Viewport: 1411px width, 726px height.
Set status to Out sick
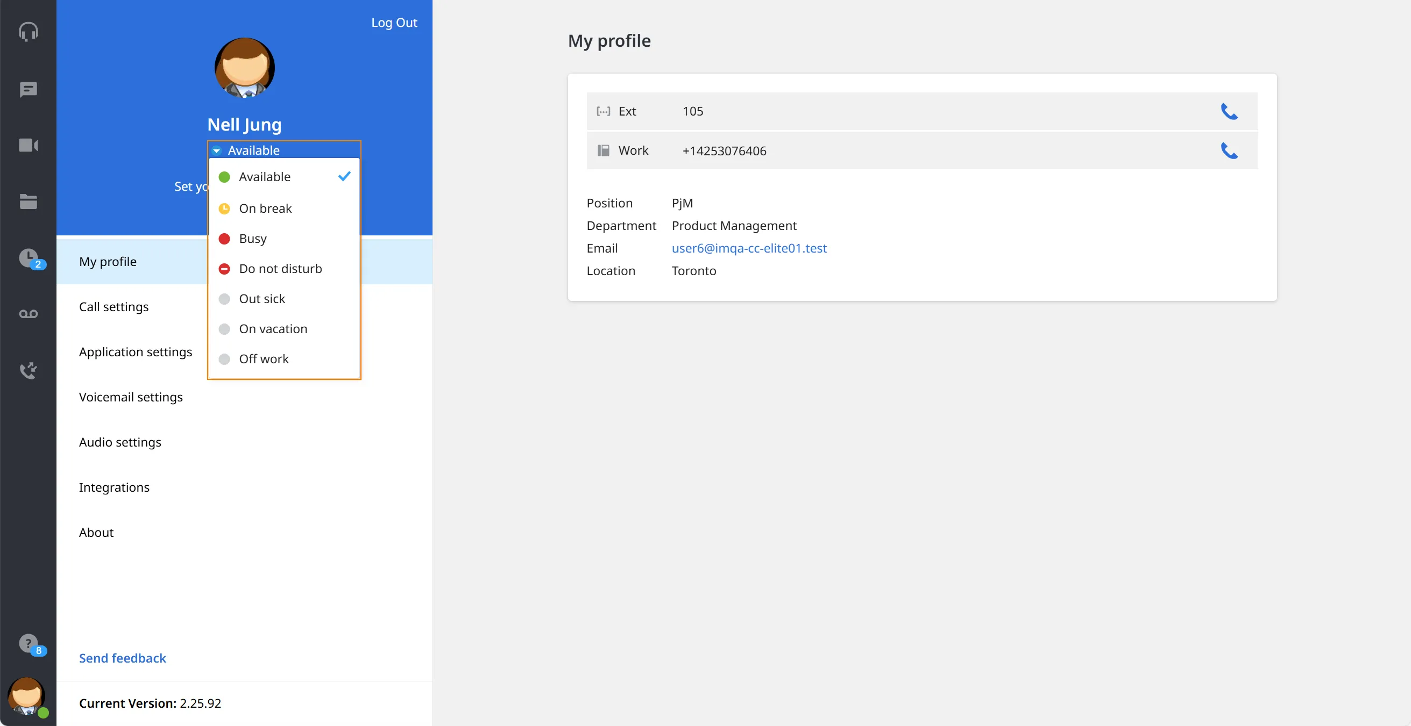[x=283, y=299]
